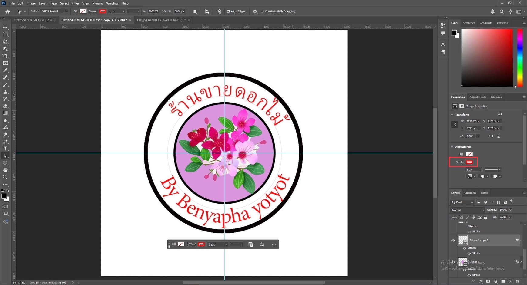The height and width of the screenshot is (285, 527).
Task: Hide the Ellipse 1 copy 3 layer
Action: pyautogui.click(x=453, y=241)
